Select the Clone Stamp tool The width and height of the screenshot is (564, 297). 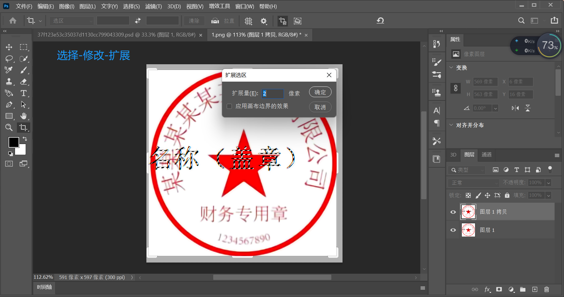[x=9, y=82]
